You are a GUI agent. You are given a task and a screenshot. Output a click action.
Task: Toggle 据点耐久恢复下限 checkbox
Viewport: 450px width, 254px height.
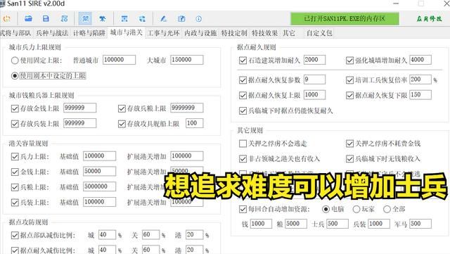tap(349, 95)
